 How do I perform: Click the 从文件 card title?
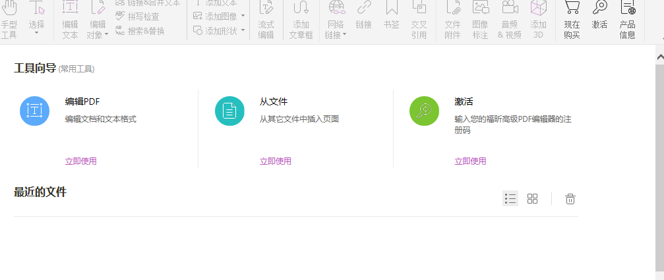pyautogui.click(x=274, y=101)
